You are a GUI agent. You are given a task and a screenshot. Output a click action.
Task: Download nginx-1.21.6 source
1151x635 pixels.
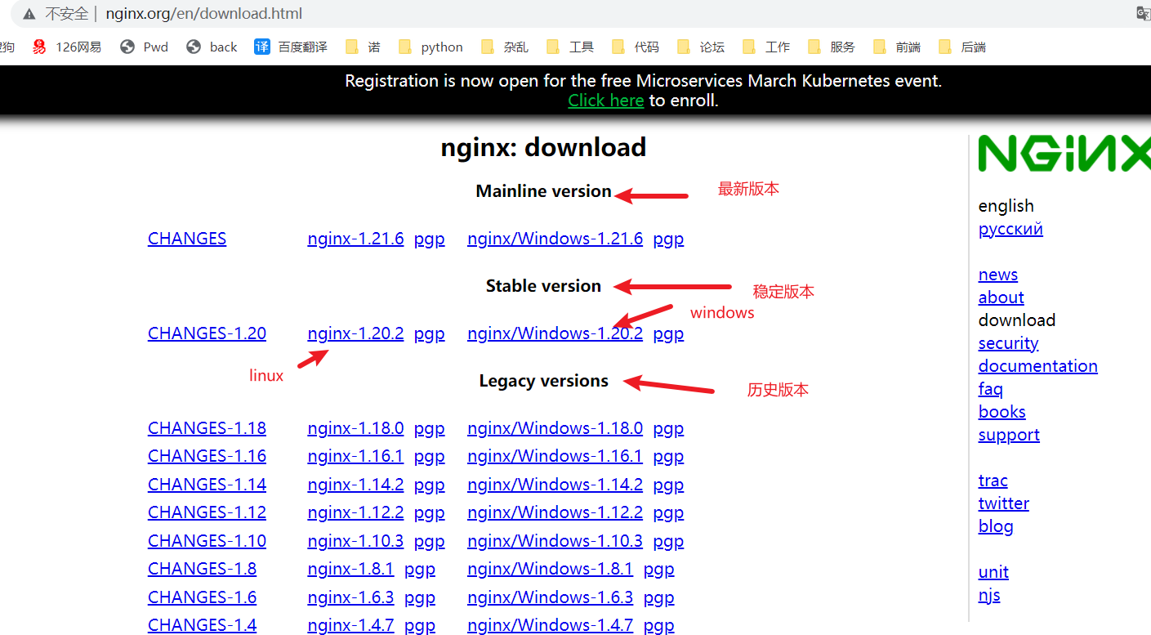355,239
